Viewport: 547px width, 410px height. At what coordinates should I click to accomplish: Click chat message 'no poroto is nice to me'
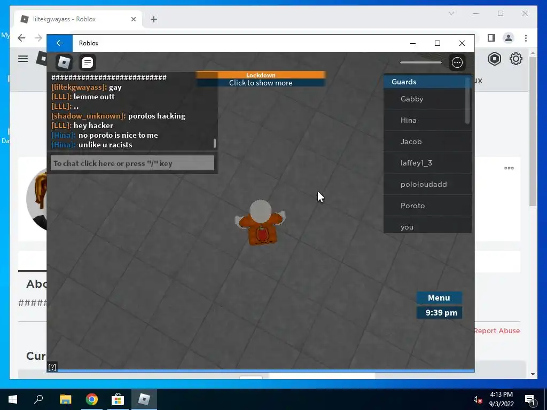point(118,135)
